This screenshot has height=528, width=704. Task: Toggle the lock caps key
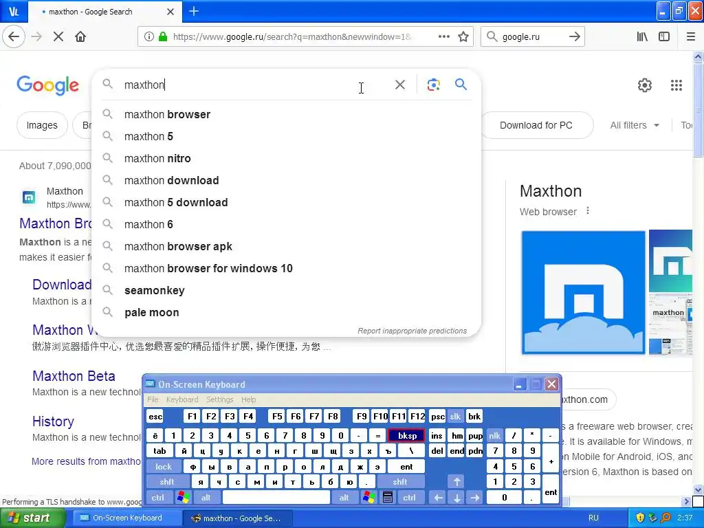point(164,467)
